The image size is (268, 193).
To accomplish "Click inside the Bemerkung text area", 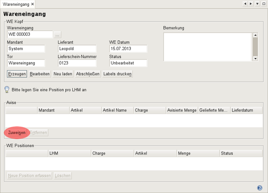I will pyautogui.click(x=208, y=47).
